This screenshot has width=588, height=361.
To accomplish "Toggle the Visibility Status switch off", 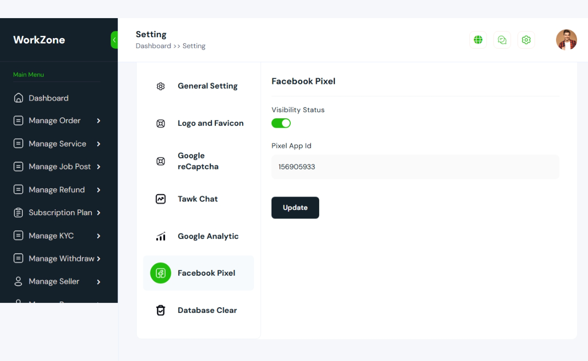I will tap(281, 124).
